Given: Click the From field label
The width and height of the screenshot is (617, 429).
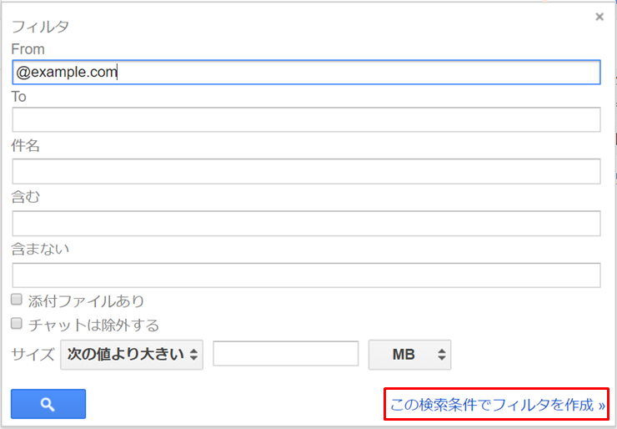Looking at the screenshot, I should click(28, 49).
